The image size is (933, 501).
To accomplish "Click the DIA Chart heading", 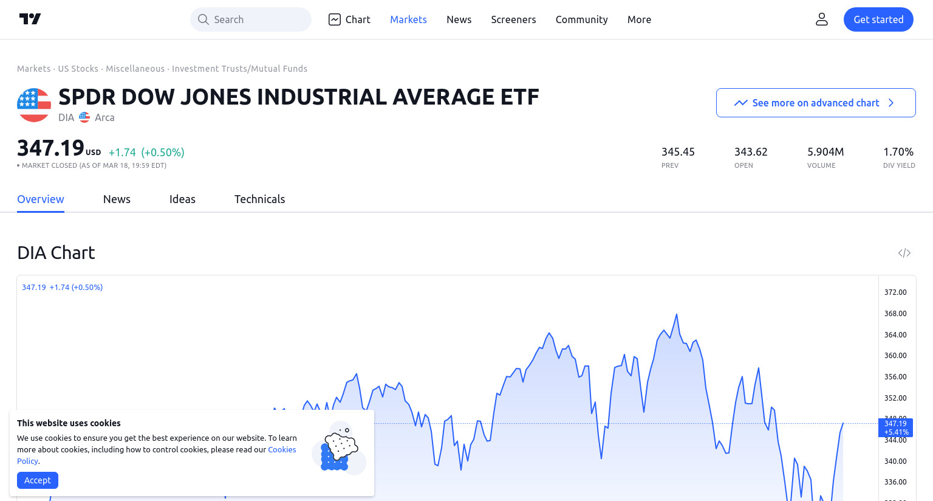I will click(x=56, y=253).
